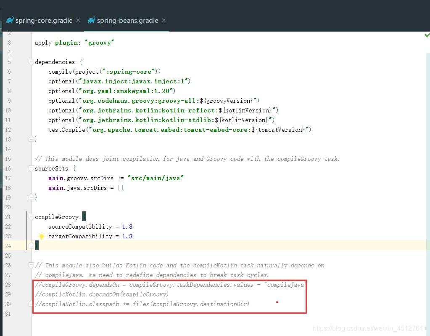Image resolution: width=430 pixels, height=336 pixels.
Task: Click 'javax.inject:javax.inject:1' dependency string
Action: [x=133, y=81]
